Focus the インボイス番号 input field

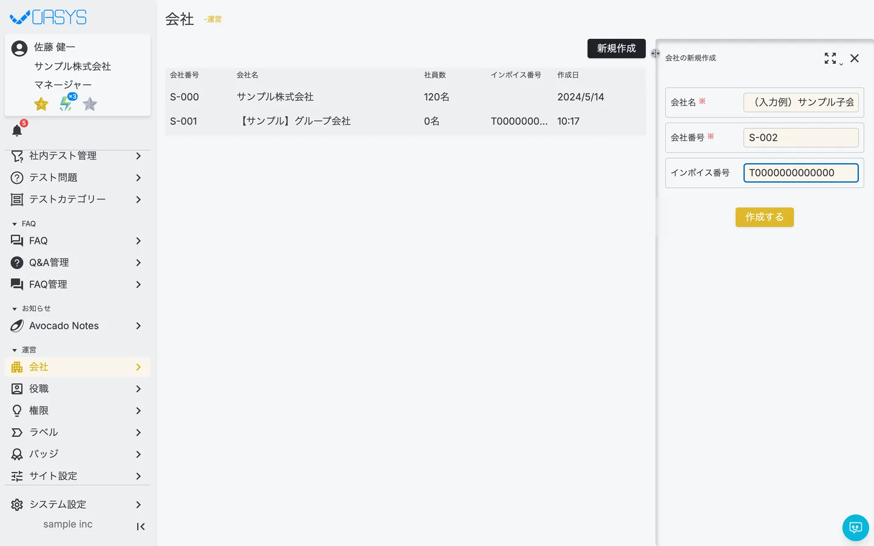[x=801, y=173]
